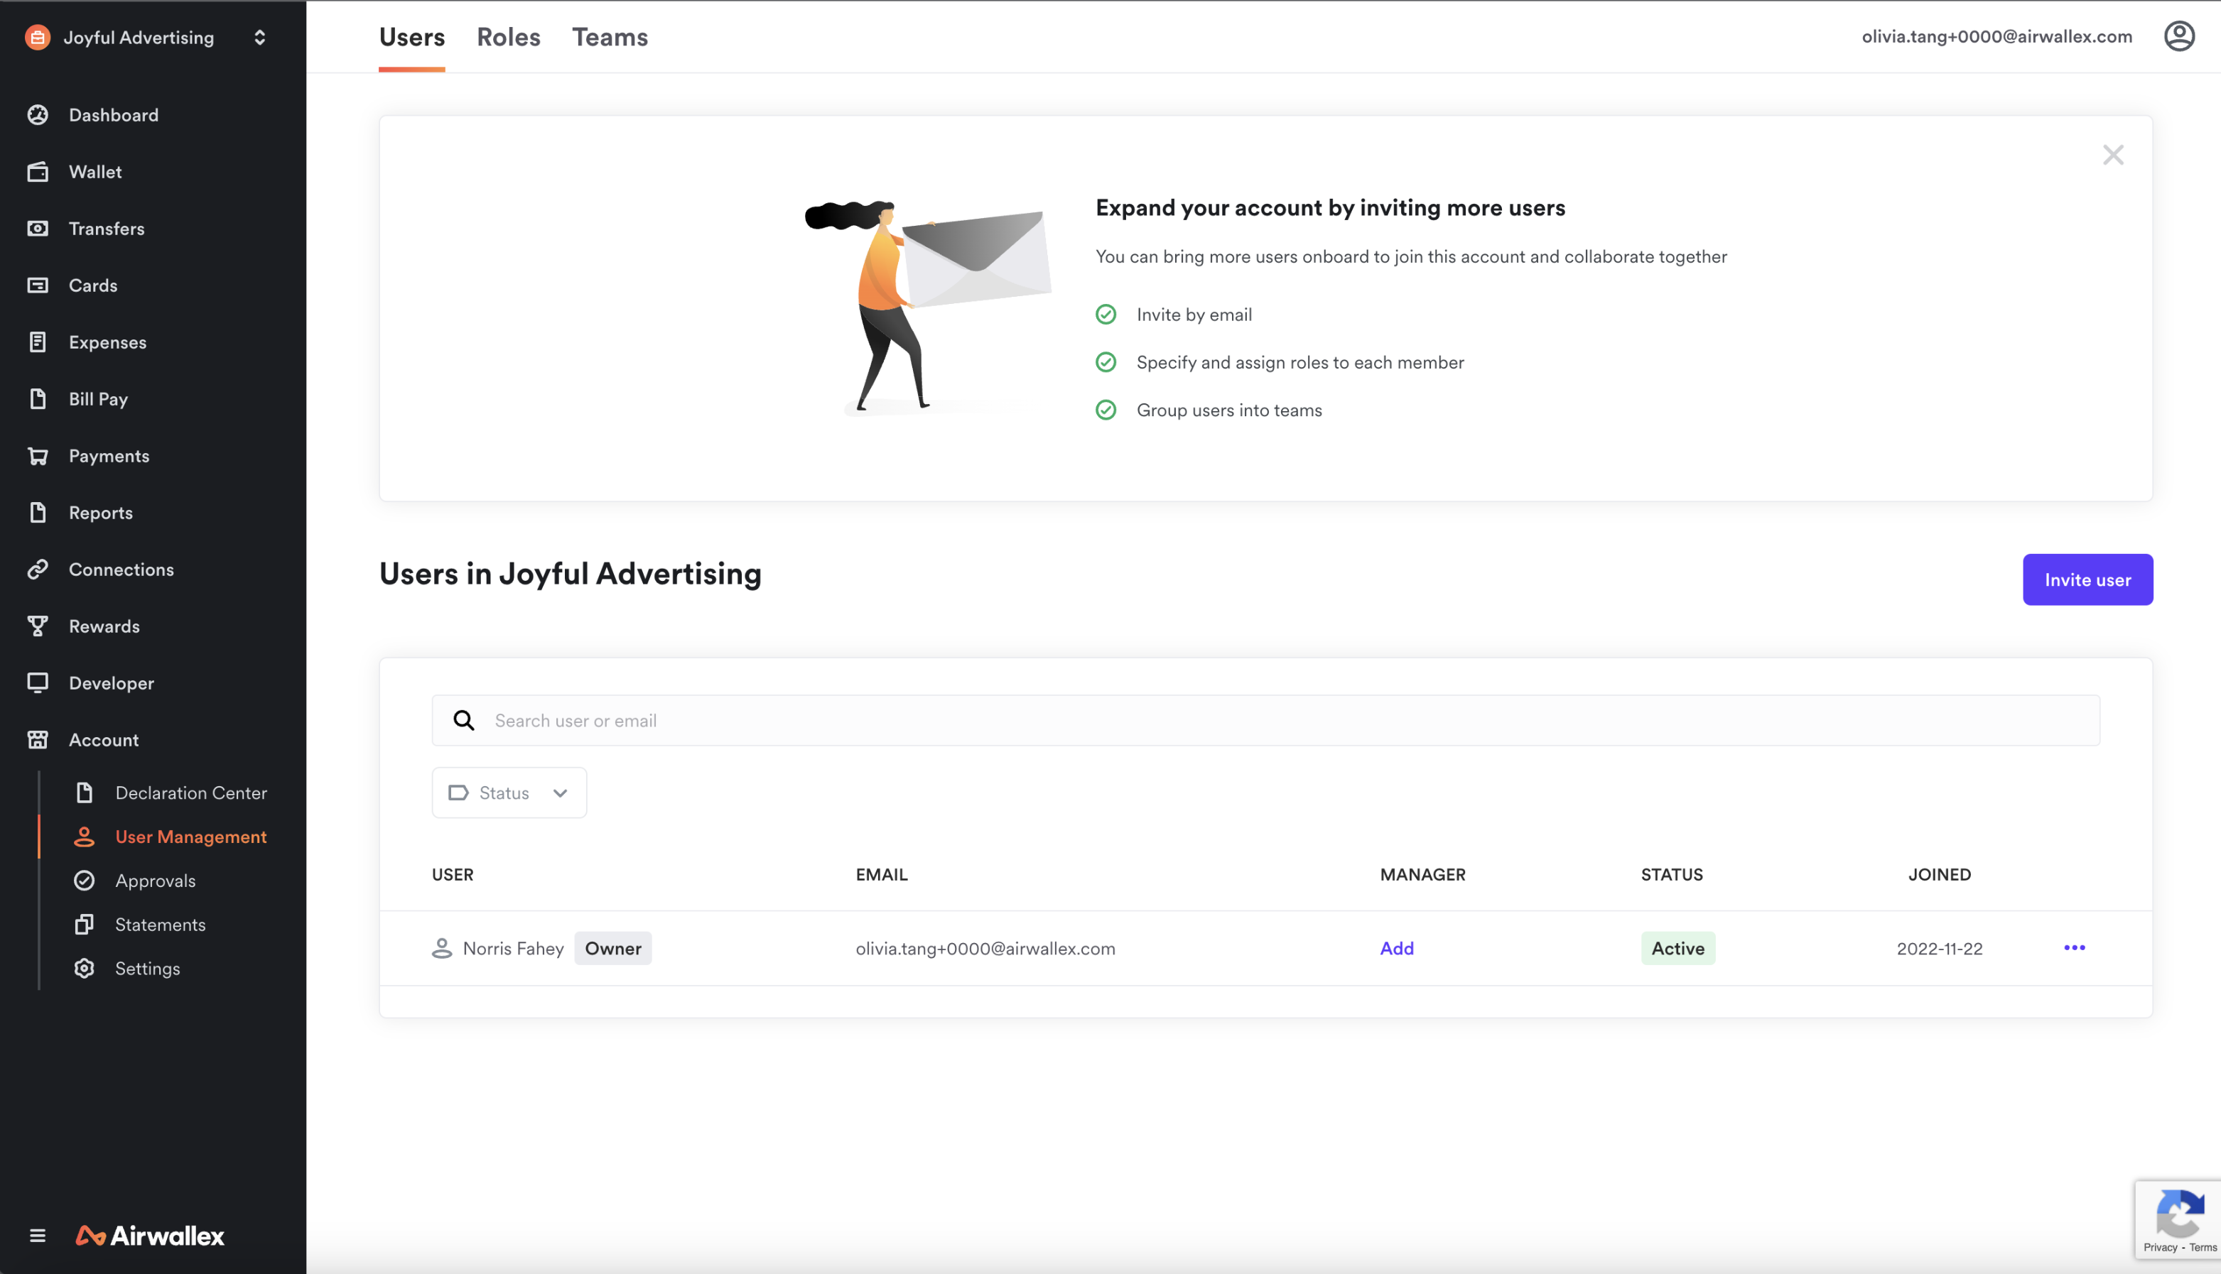Viewport: 2221px width, 1274px height.
Task: Click the Active status badge
Action: click(1677, 947)
